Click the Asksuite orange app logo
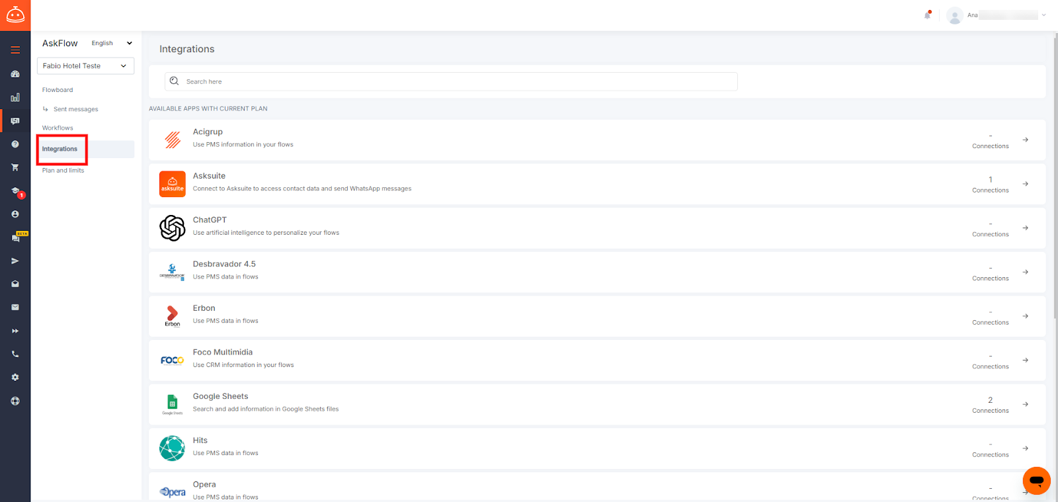The width and height of the screenshot is (1058, 502). click(173, 184)
